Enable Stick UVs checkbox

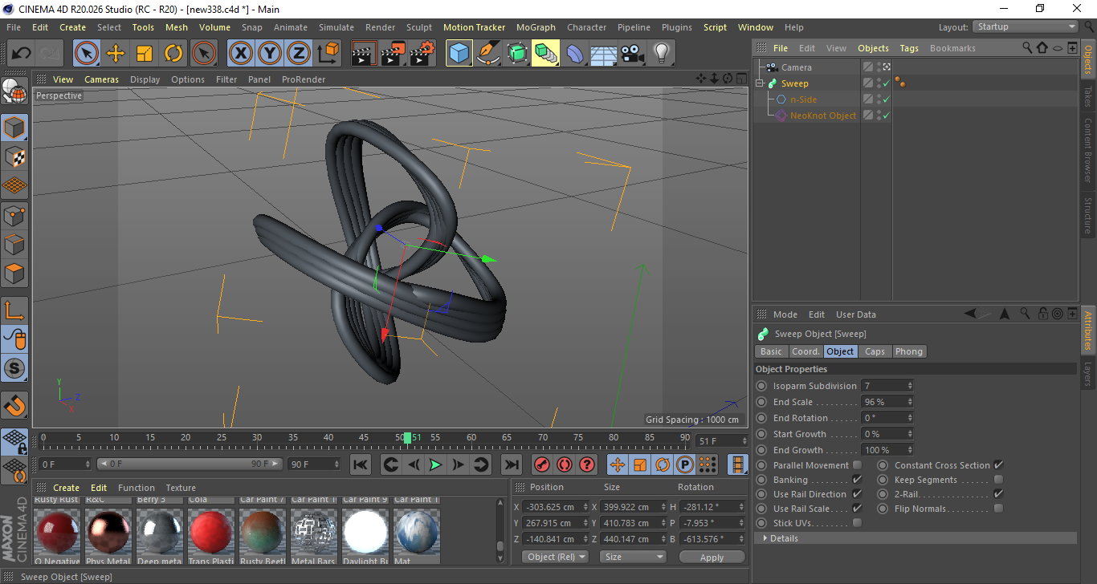pyautogui.click(x=857, y=523)
